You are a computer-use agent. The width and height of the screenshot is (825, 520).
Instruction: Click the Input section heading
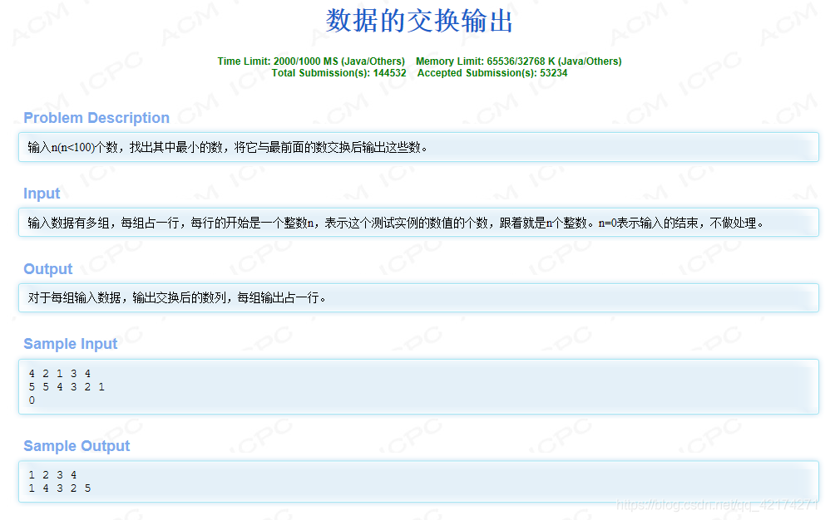[42, 194]
